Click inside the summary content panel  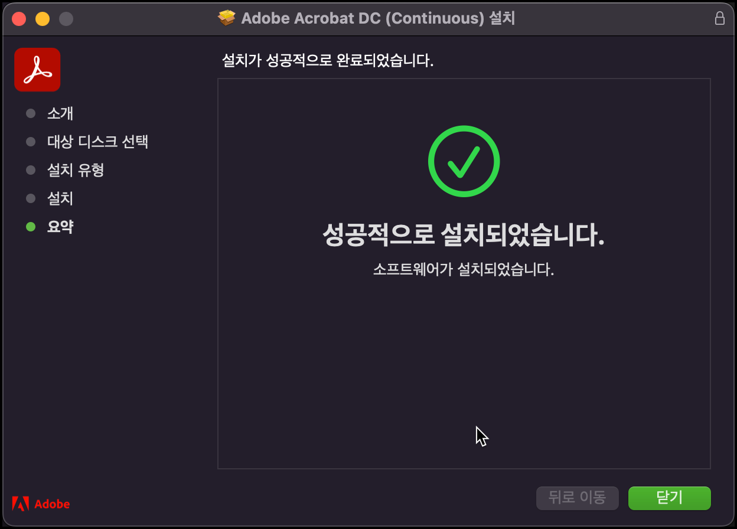pos(464,366)
